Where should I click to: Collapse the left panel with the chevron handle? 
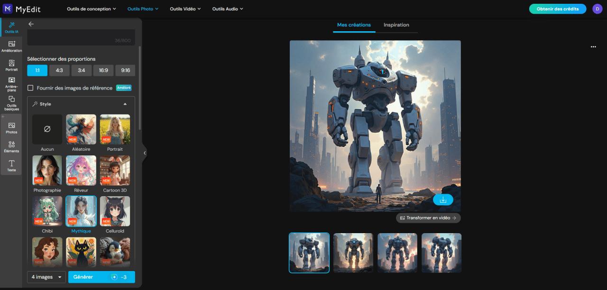click(x=145, y=153)
